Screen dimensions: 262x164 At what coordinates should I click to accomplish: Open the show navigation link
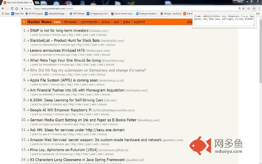106,22
